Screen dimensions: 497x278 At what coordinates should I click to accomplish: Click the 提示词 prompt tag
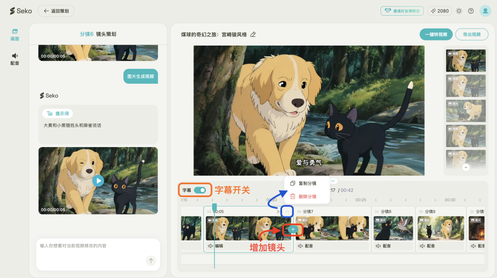[58, 113]
